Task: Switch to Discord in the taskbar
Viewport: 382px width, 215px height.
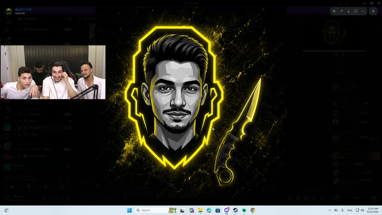Action: 227,210
